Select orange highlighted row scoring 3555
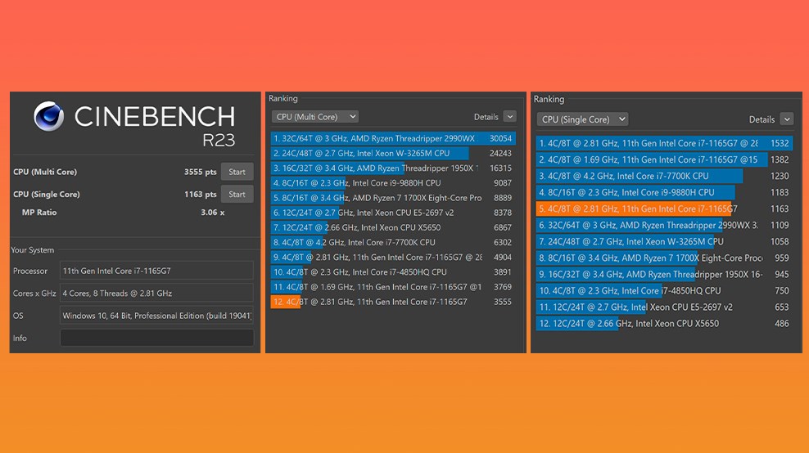 click(x=393, y=302)
